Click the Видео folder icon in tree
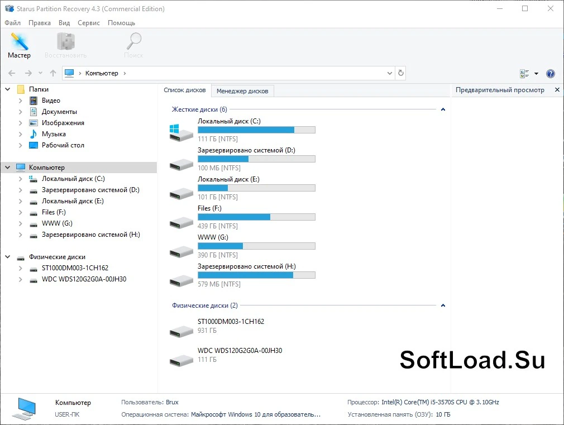The height and width of the screenshot is (425, 564). click(34, 101)
